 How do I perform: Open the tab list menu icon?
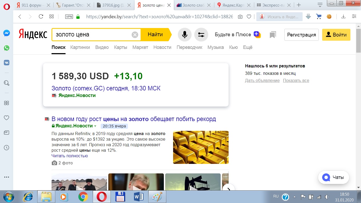click(320, 5)
